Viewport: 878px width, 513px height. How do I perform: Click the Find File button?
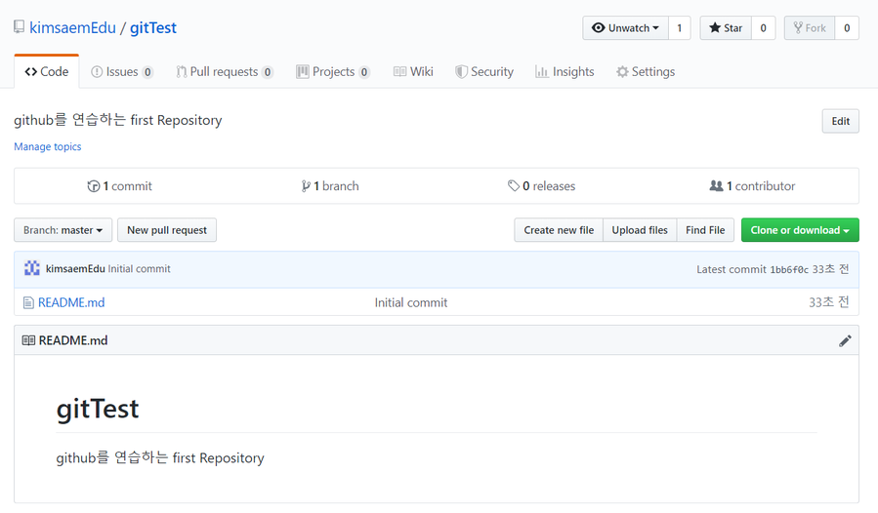click(705, 230)
